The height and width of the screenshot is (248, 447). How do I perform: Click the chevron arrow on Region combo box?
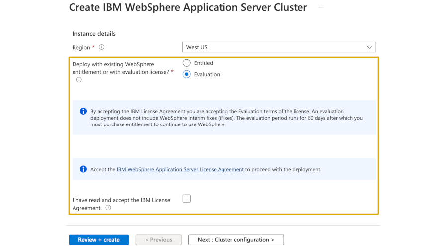point(369,47)
